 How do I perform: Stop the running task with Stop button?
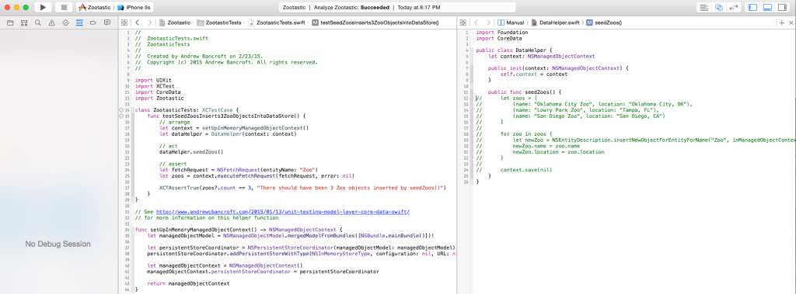pos(64,7)
